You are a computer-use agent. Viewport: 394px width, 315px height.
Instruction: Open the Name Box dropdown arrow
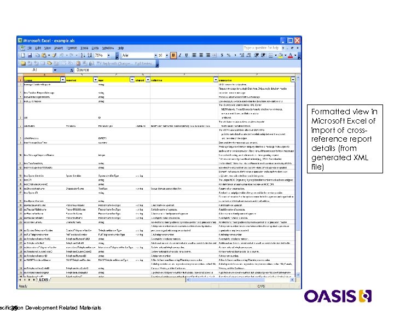(55, 70)
